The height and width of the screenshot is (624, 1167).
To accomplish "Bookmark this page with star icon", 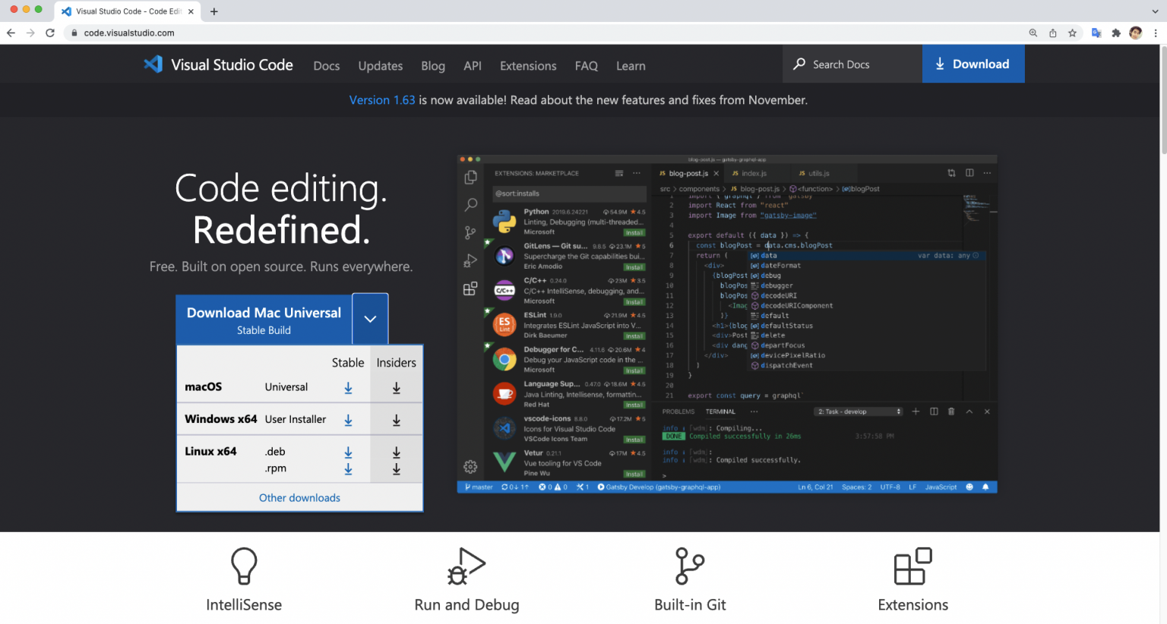I will [x=1072, y=33].
